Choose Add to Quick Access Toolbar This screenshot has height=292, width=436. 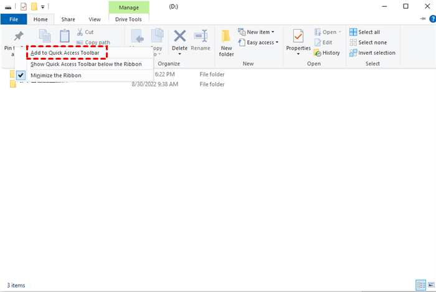65,53
